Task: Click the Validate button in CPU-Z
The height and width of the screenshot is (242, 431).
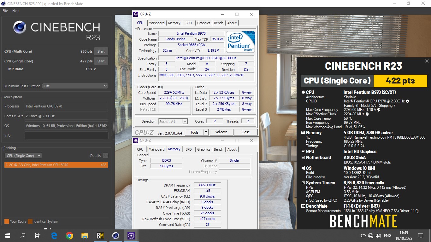Action: click(x=221, y=132)
